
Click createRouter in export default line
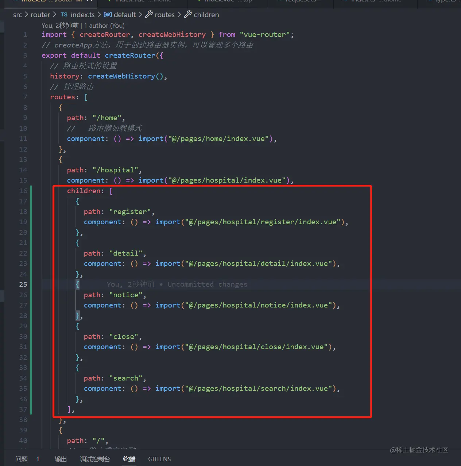[x=130, y=56]
